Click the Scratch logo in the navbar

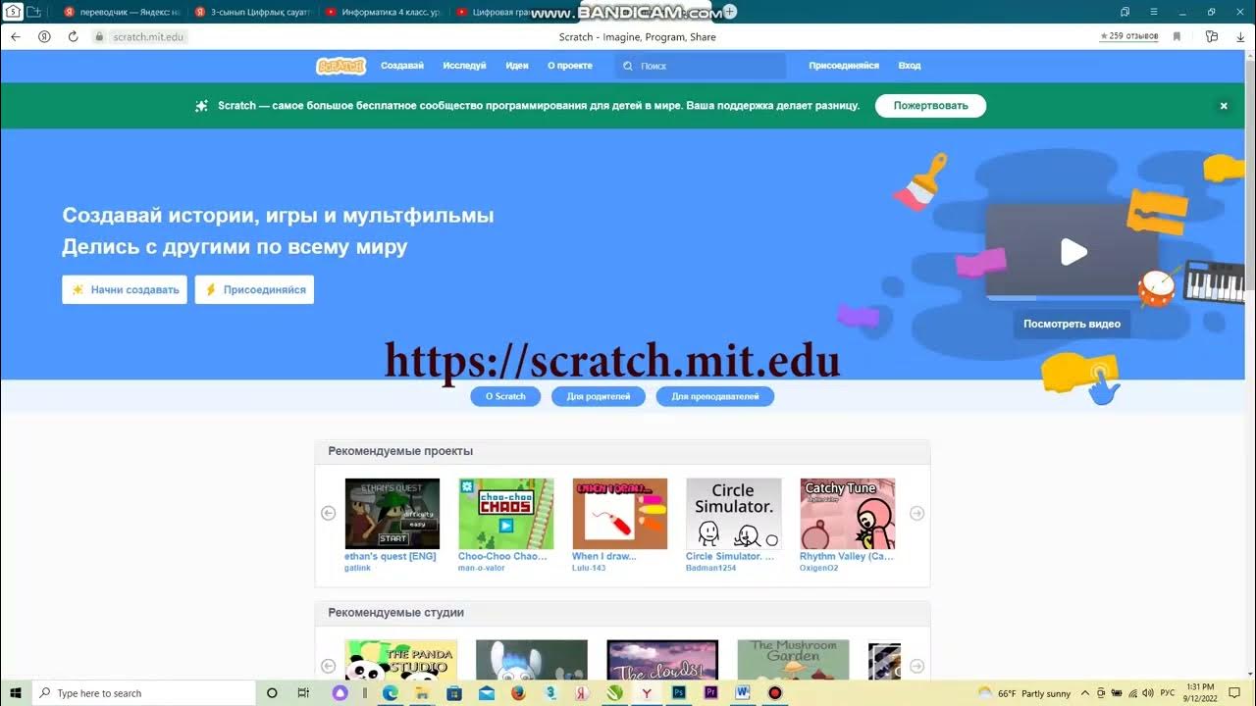pos(340,66)
